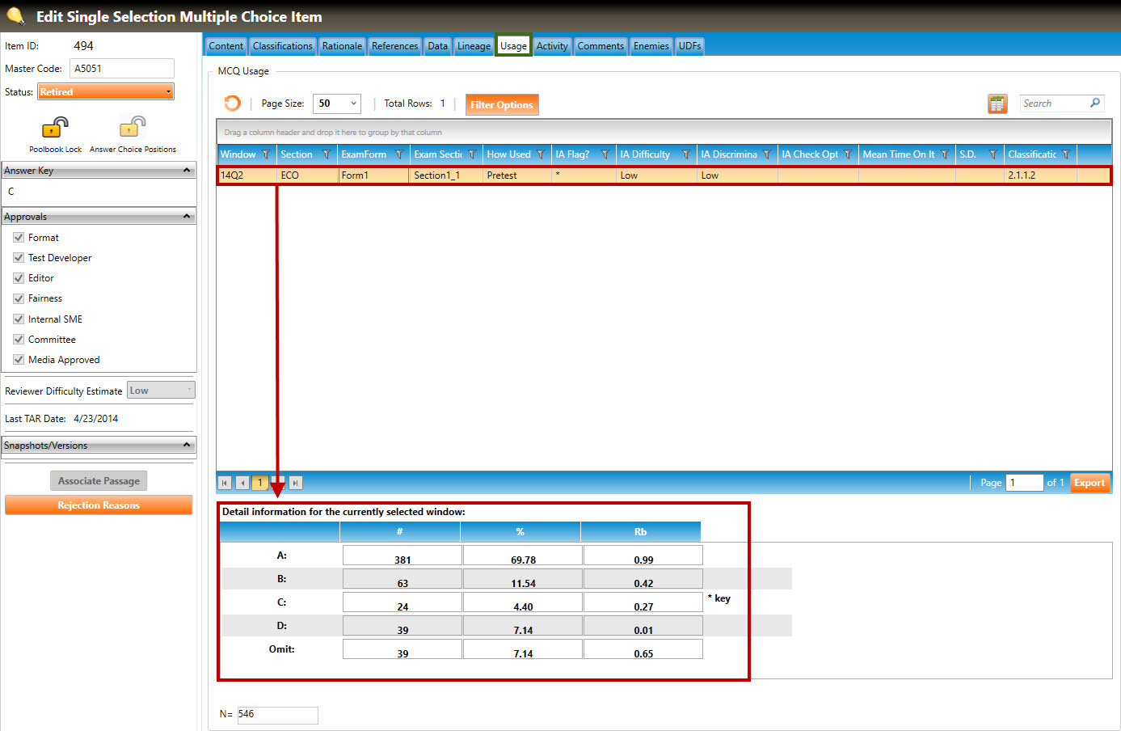The image size is (1121, 731).
Task: Click the Master Code input field
Action: [x=121, y=69]
